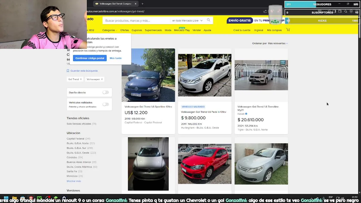Filter location by Santa Fe
The width and height of the screenshot is (361, 203).
click(x=74, y=171)
